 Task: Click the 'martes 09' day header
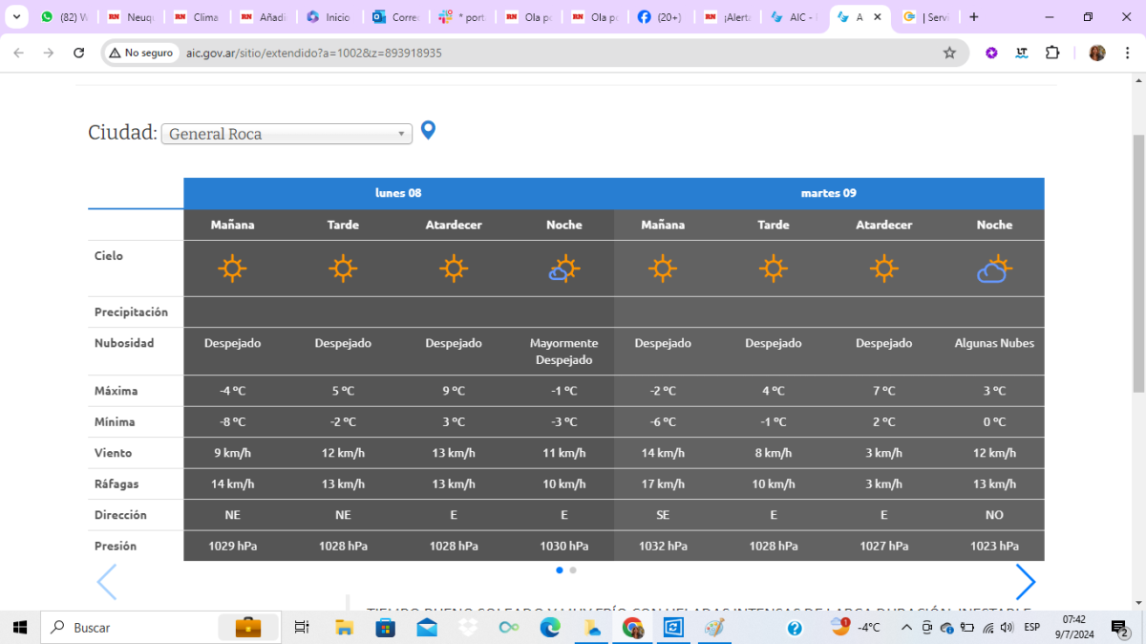pyautogui.click(x=829, y=193)
